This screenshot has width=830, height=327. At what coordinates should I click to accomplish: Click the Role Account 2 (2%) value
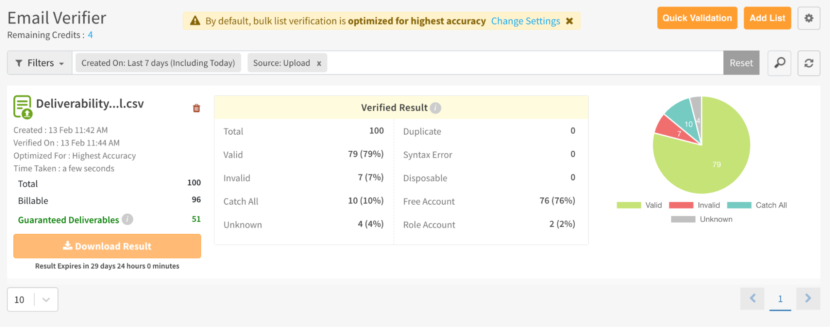(x=562, y=224)
